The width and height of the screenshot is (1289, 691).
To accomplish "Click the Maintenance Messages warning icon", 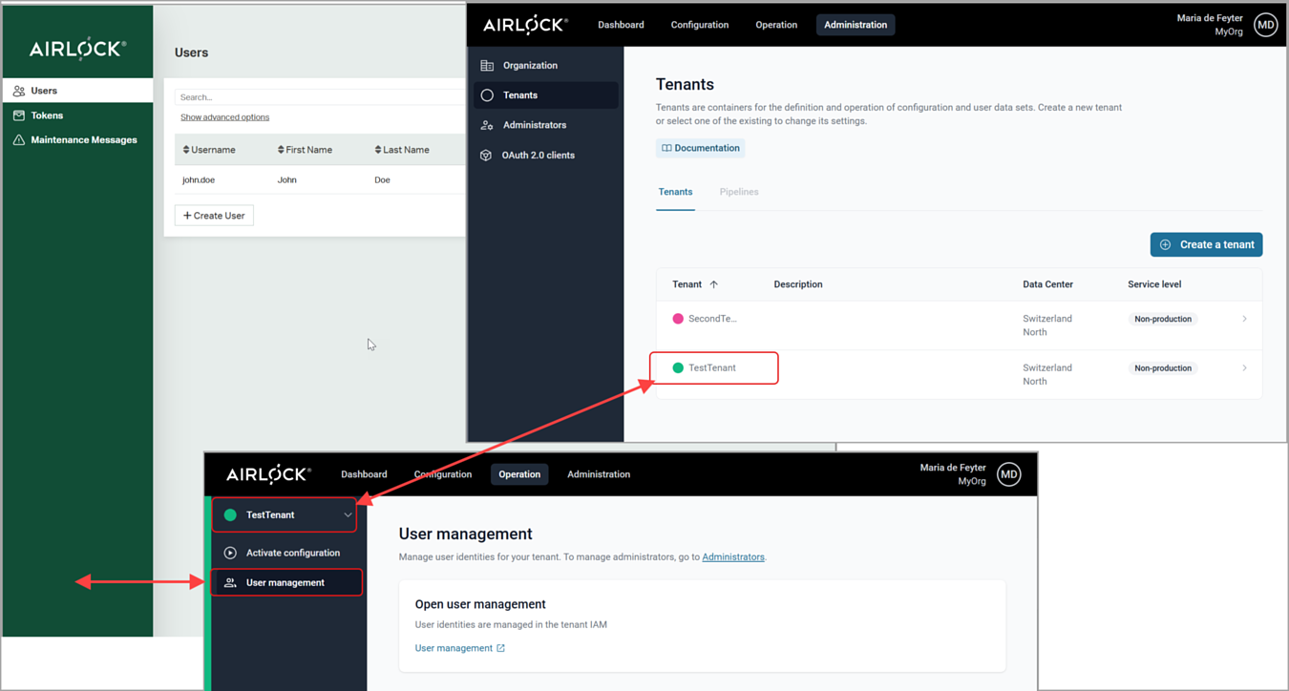I will (x=19, y=140).
